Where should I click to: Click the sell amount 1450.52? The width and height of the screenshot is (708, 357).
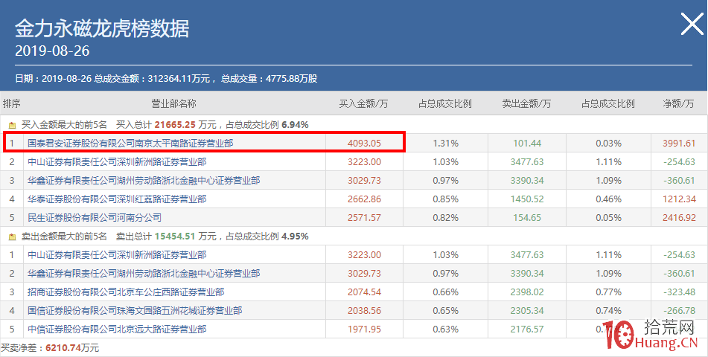(x=527, y=199)
